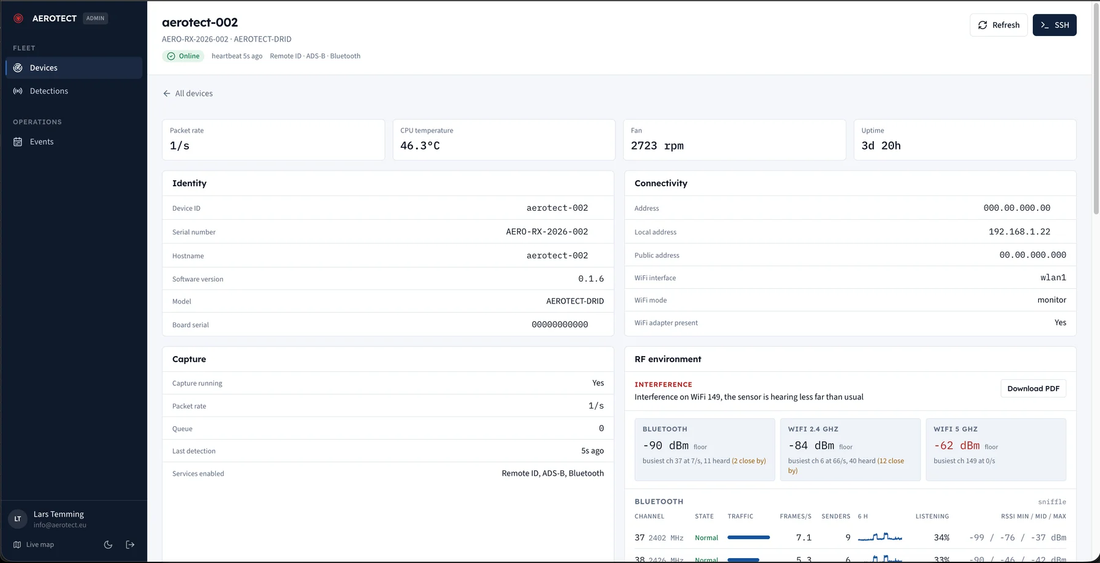Click the Online status check icon
This screenshot has height=563, width=1100.
tap(171, 56)
